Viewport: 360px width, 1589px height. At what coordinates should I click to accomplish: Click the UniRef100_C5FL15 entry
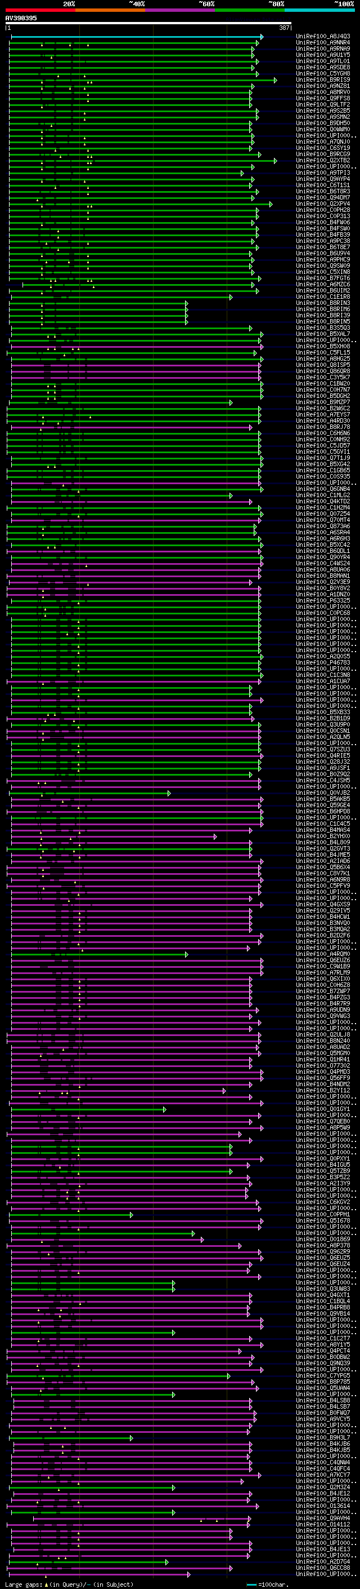point(323,352)
